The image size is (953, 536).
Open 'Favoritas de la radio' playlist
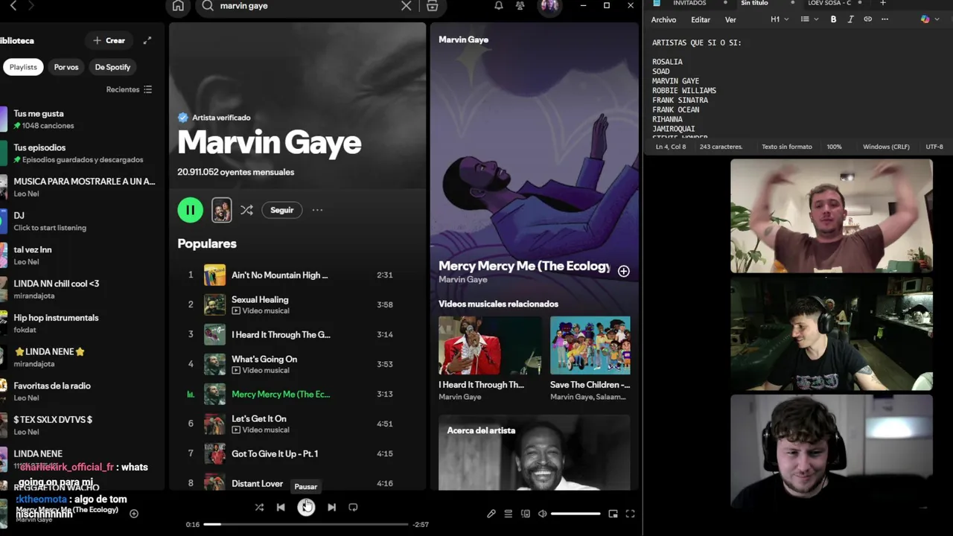[x=78, y=392]
